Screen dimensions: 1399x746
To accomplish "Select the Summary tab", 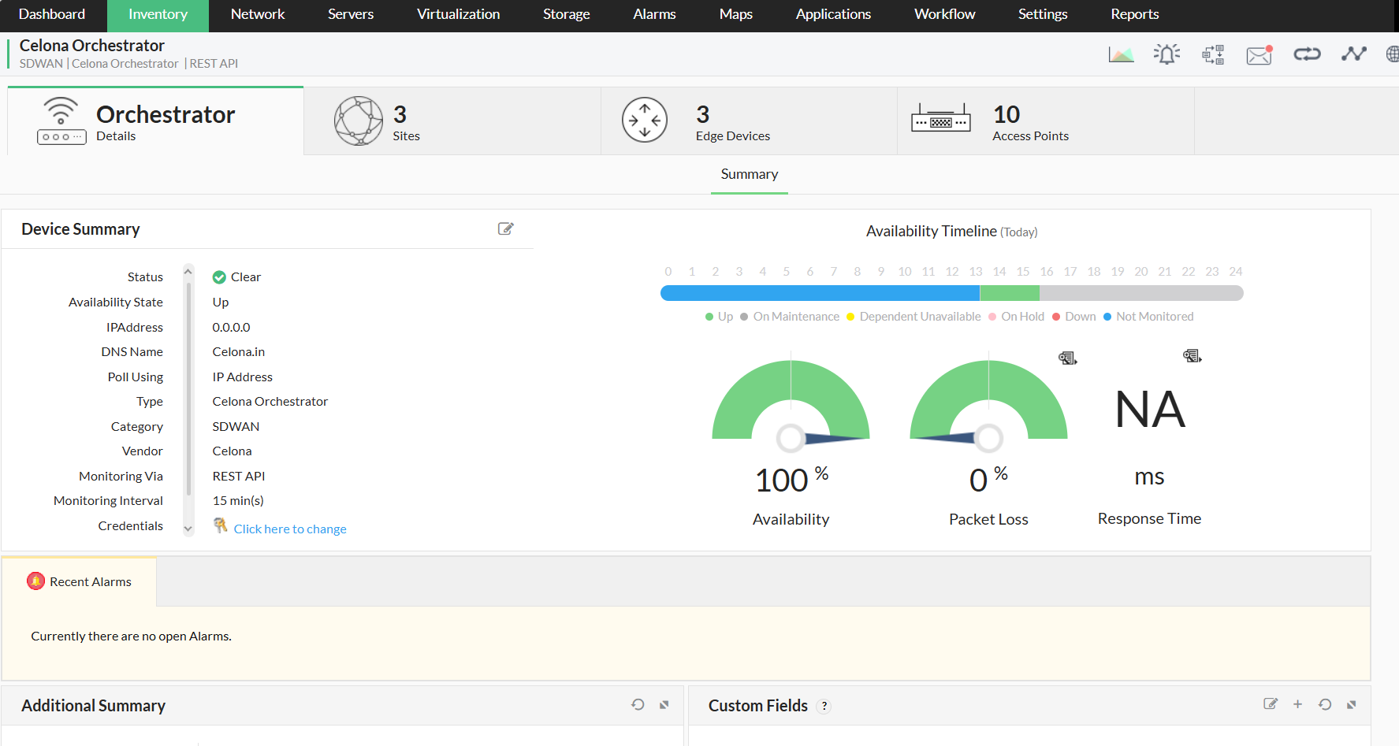I will [750, 174].
